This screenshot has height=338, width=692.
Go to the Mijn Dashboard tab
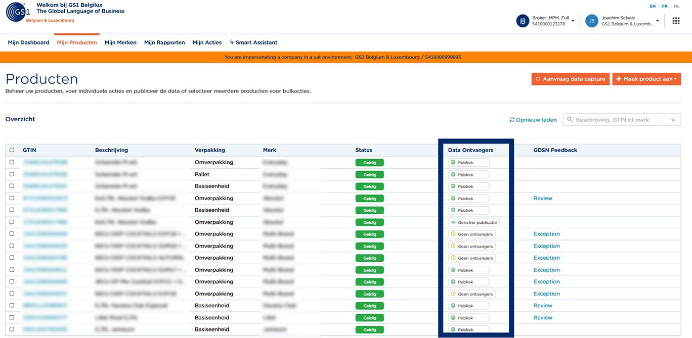tap(28, 42)
